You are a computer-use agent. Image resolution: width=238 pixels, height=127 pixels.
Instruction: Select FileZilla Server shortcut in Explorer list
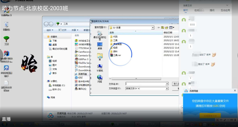[x=83, y=63]
